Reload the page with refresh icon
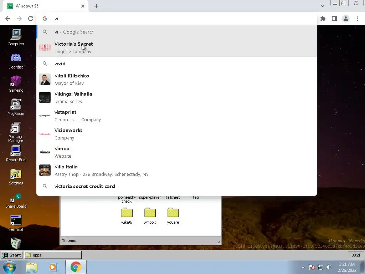Screen dimensions: 365x274 31,19
